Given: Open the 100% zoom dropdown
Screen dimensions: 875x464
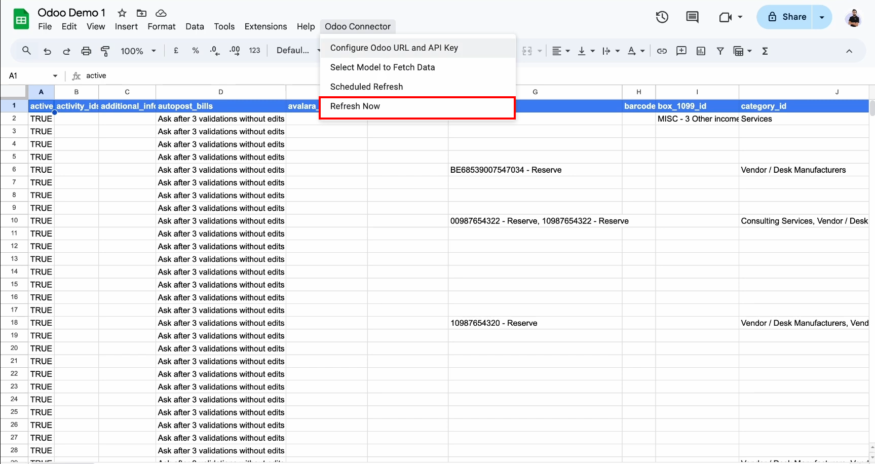Looking at the screenshot, I should (x=138, y=51).
